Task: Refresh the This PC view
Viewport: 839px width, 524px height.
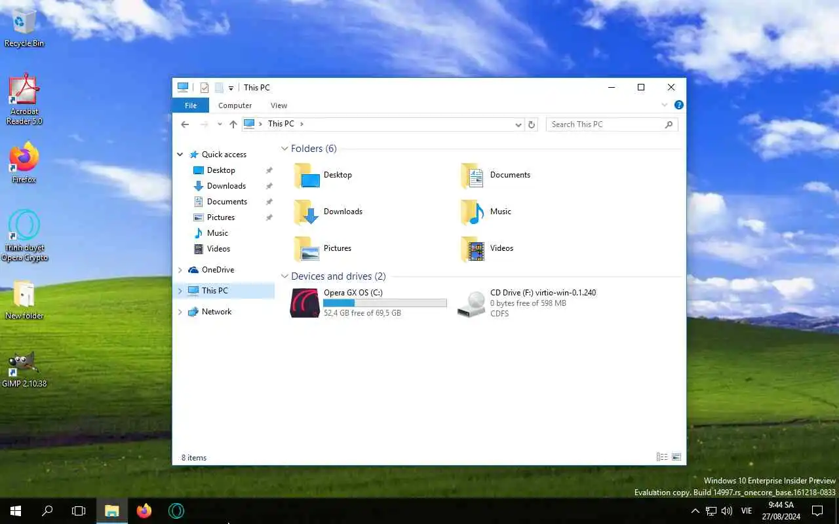Action: click(x=532, y=124)
